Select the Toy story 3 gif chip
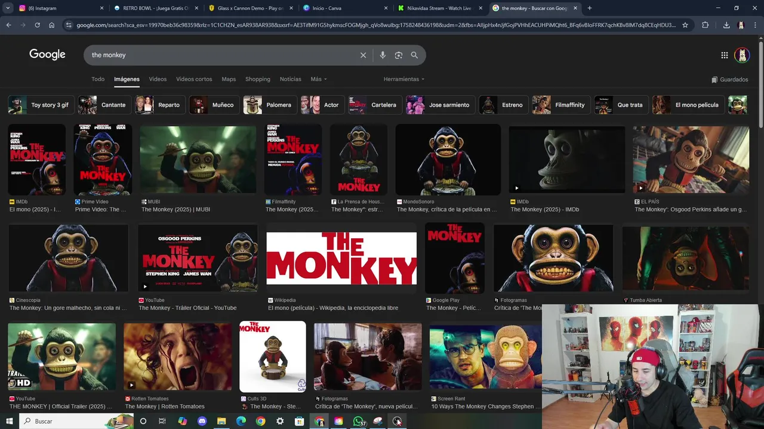The image size is (764, 429). point(41,105)
